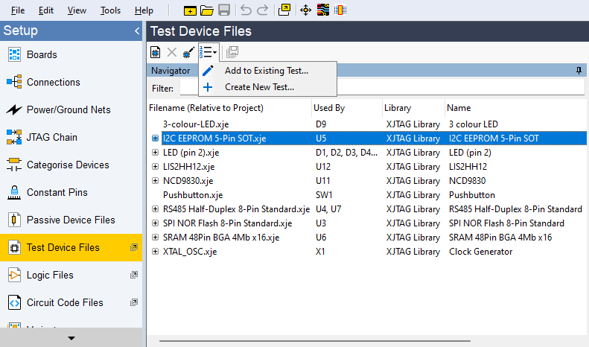This screenshot has width=589, height=347.
Task: Expand the SRAM 48Pin BGA file node
Action: (x=155, y=238)
